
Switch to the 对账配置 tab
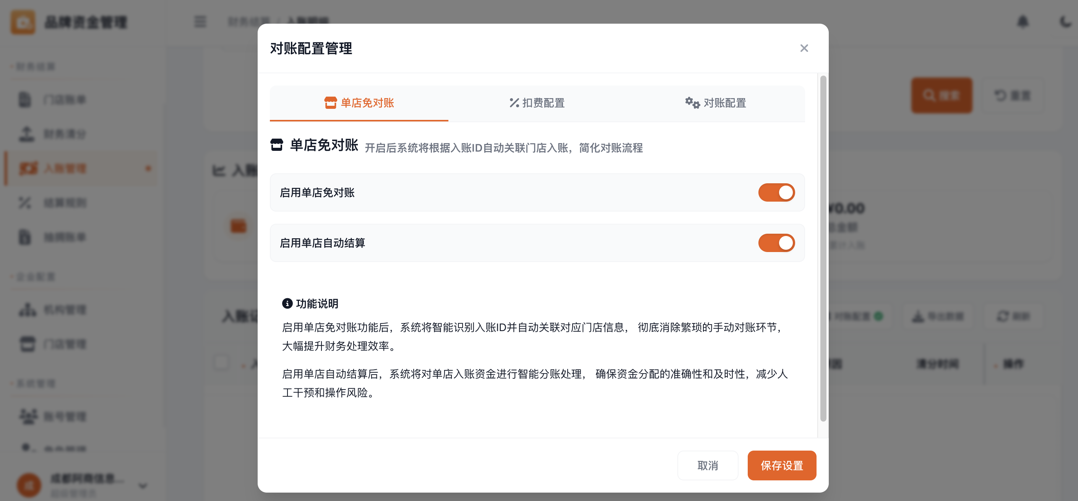click(x=716, y=103)
